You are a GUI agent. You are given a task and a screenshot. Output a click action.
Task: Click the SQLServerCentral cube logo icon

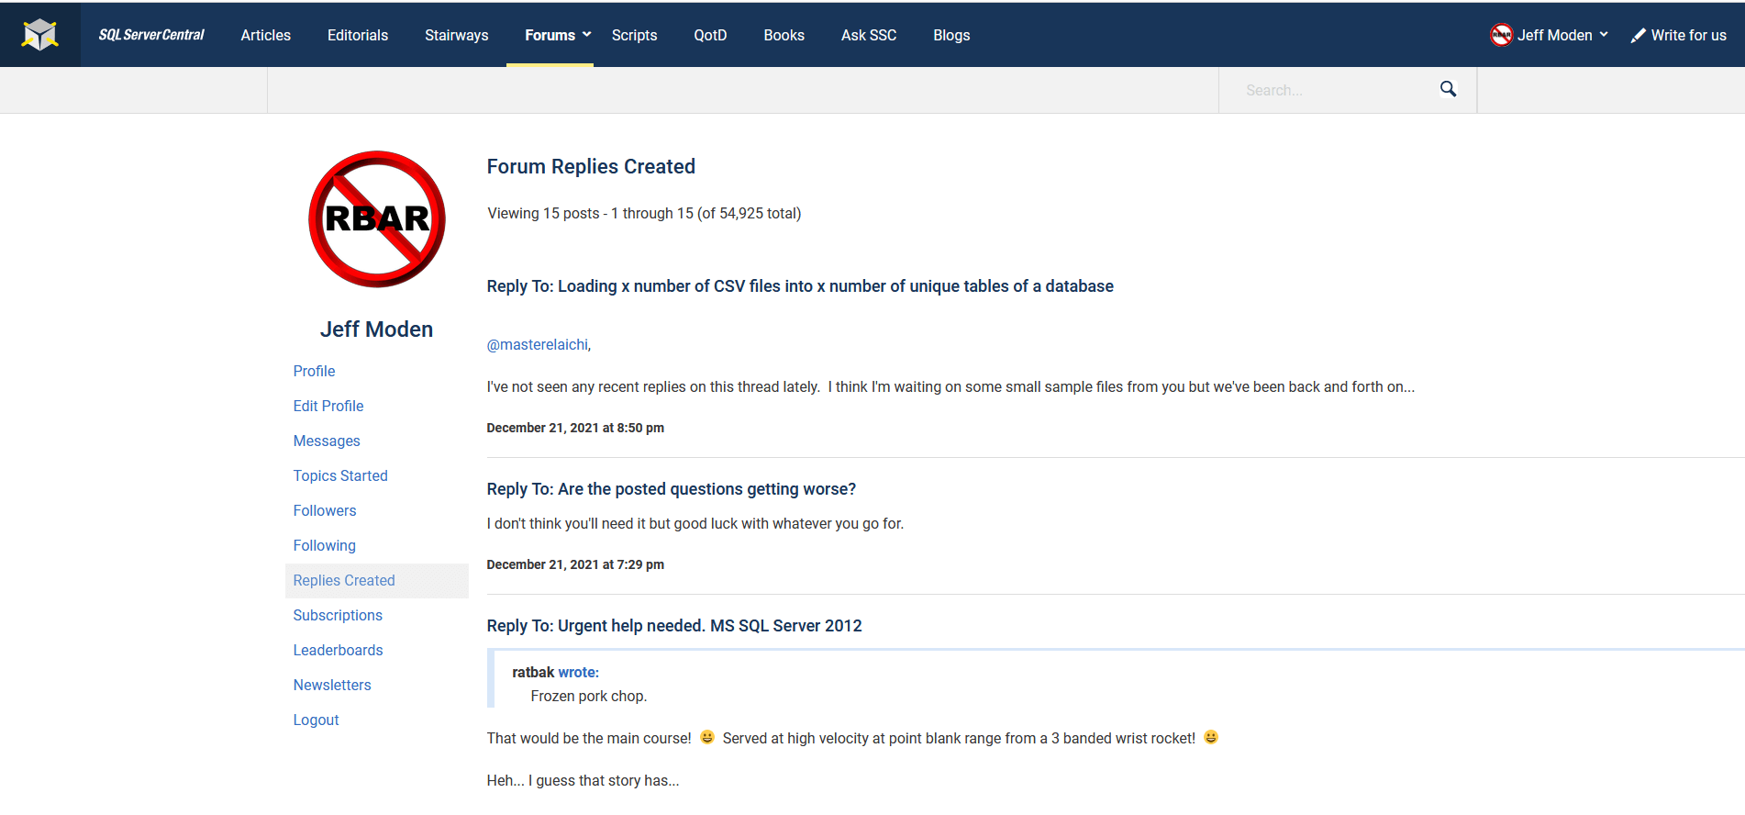pyautogui.click(x=40, y=35)
